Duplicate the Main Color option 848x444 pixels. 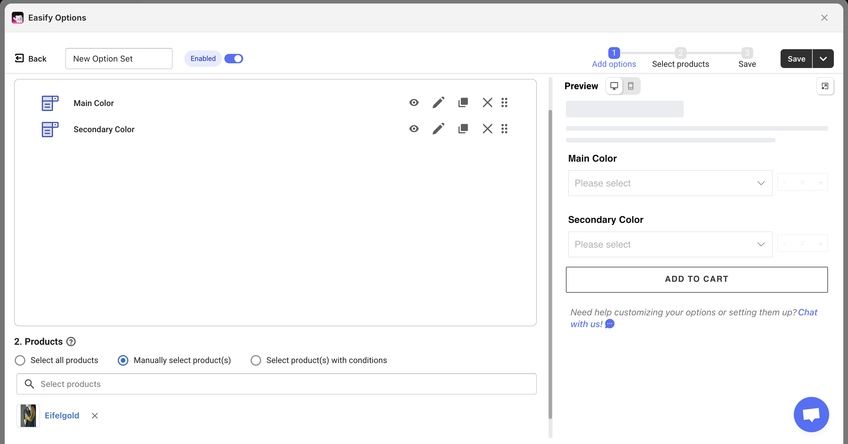[x=463, y=103]
